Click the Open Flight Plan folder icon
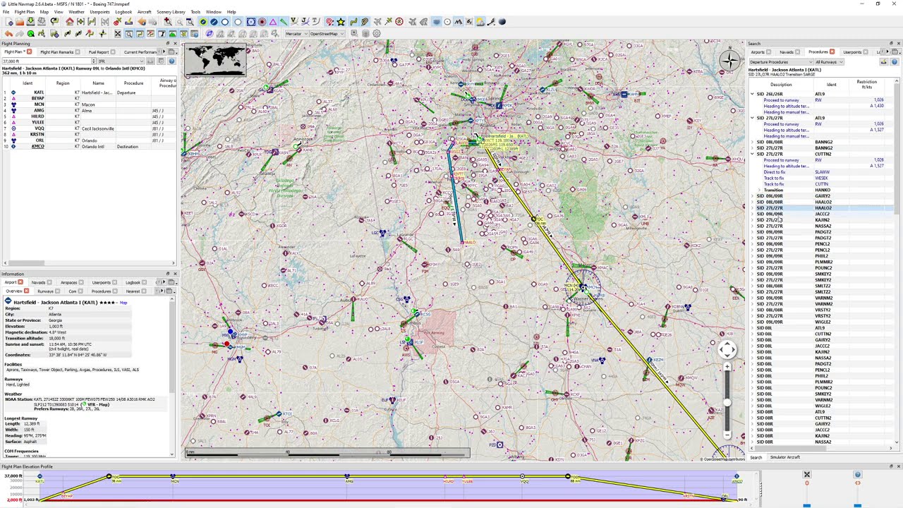This screenshot has height=508, width=903. tap(20, 21)
